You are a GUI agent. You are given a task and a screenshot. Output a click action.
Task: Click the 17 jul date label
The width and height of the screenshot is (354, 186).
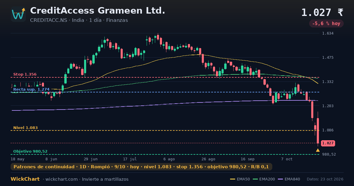pyautogui.click(x=130, y=159)
